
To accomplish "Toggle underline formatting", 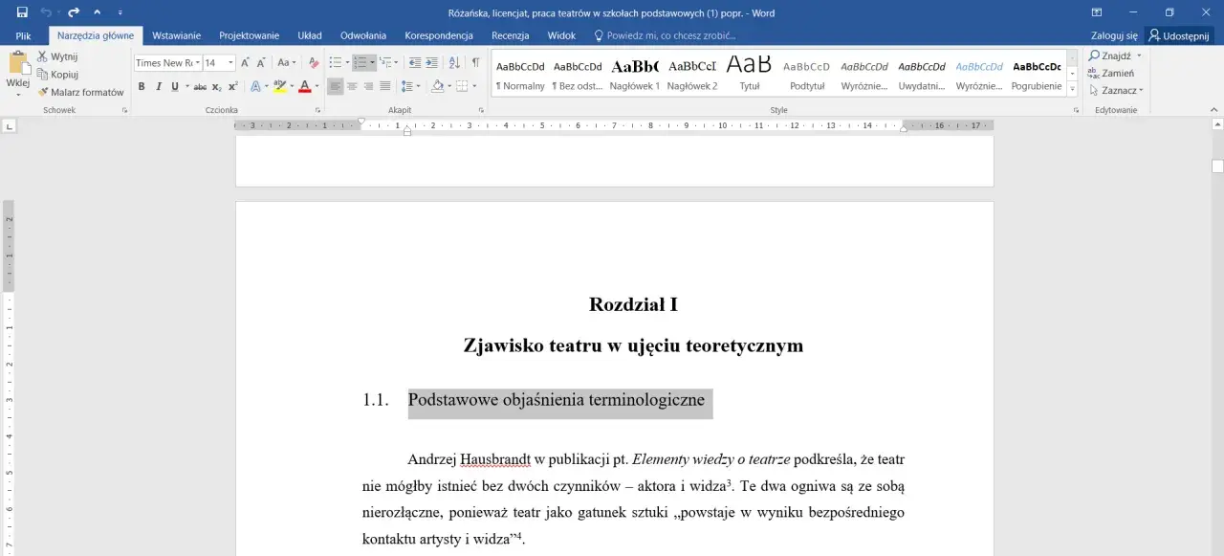I will pyautogui.click(x=174, y=86).
